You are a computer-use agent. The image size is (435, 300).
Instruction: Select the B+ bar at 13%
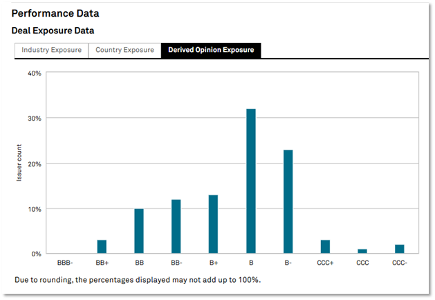213,224
